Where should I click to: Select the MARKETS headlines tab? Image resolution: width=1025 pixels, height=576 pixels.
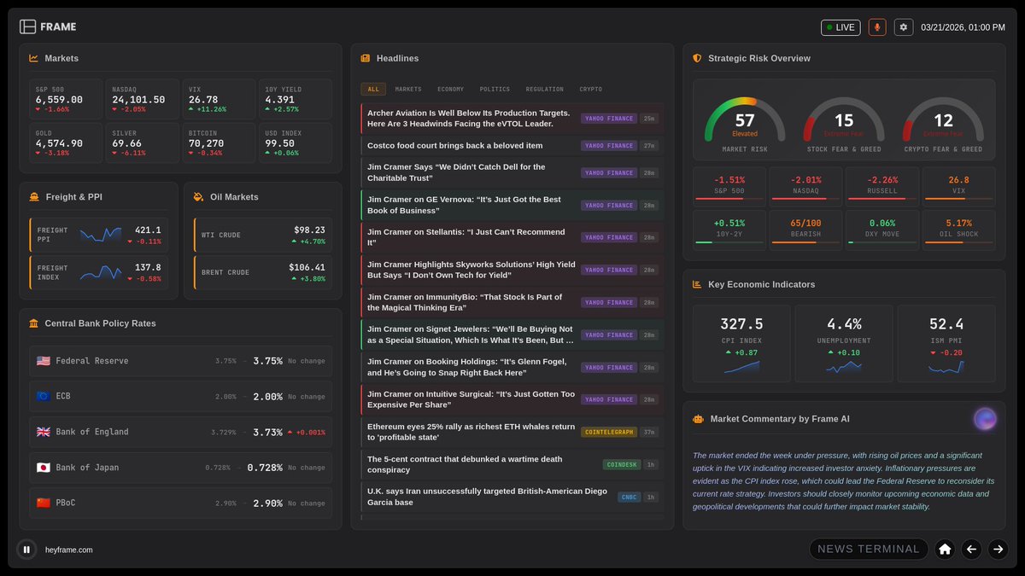pos(408,89)
